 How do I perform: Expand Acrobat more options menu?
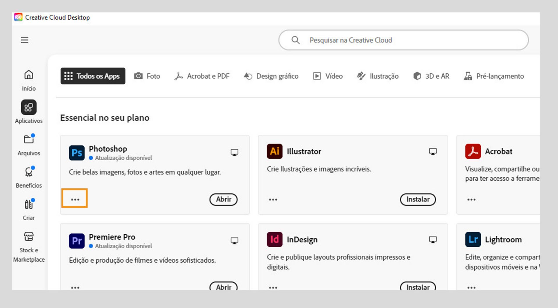point(471,199)
